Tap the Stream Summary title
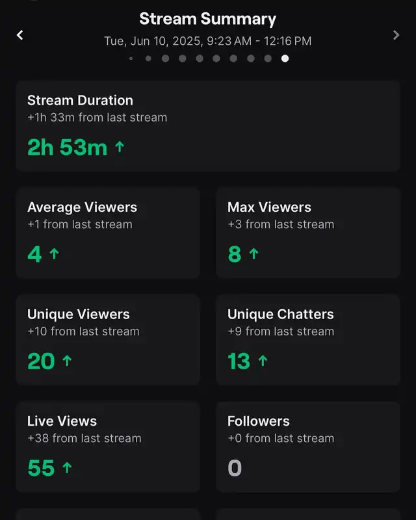This screenshot has width=416, height=520. pos(207,19)
